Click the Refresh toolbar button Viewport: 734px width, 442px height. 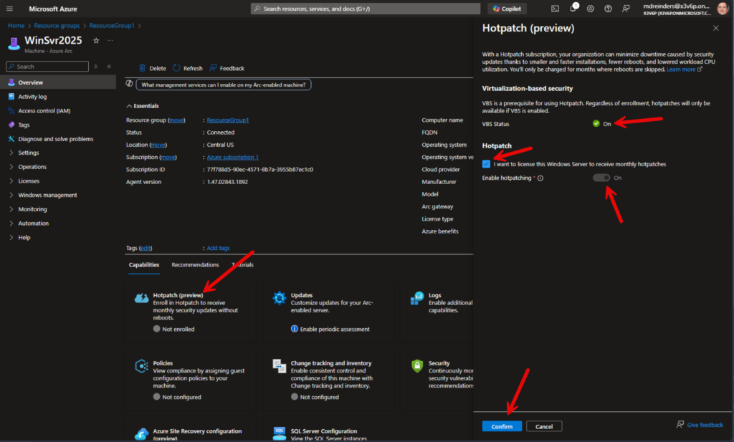[188, 68]
